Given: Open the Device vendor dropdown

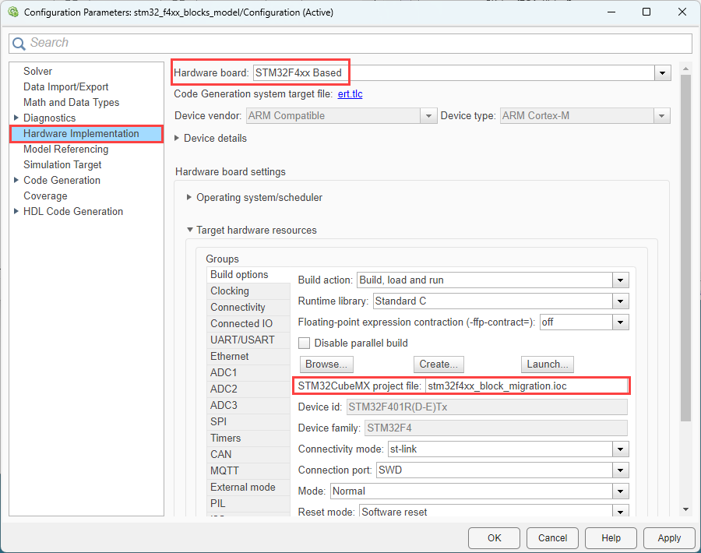Looking at the screenshot, I should click(x=428, y=114).
